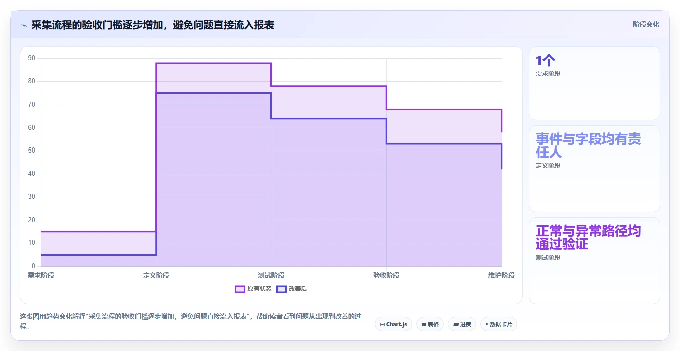Click the 数据卡片 tag

(498, 324)
